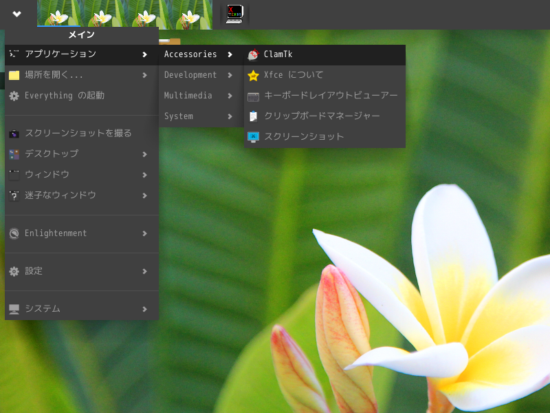Image resolution: width=550 pixels, height=413 pixels.
Task: Launch XTerm from the top shelf icon
Action: [x=234, y=14]
